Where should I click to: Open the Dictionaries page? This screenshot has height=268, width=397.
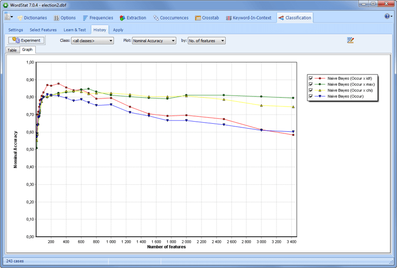point(32,18)
